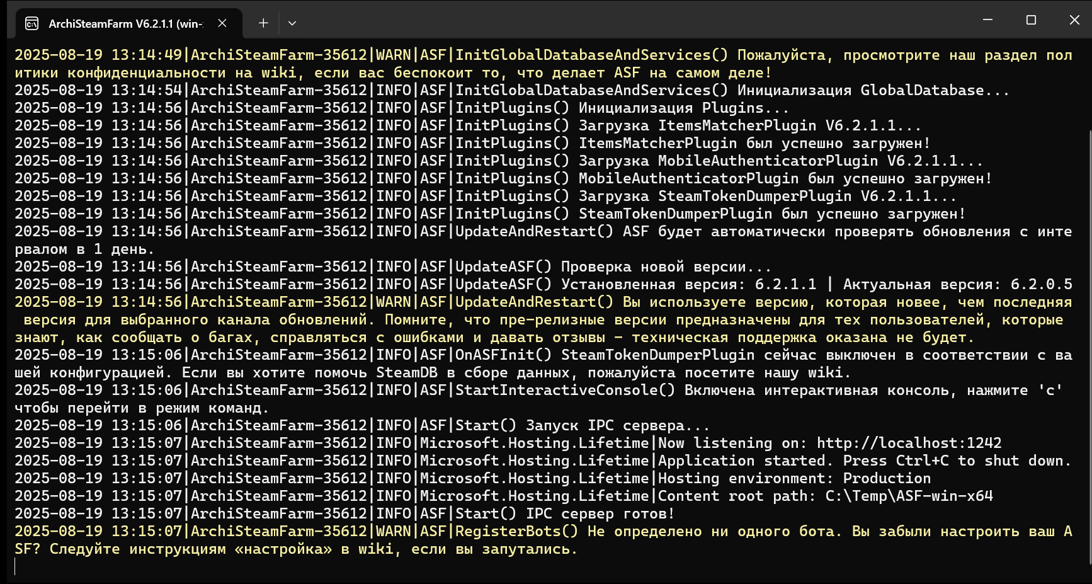Viewport: 1092px width, 584px height.
Task: Select the ArchiSteamFarm V6.2.1.1 tab
Action: 129,24
